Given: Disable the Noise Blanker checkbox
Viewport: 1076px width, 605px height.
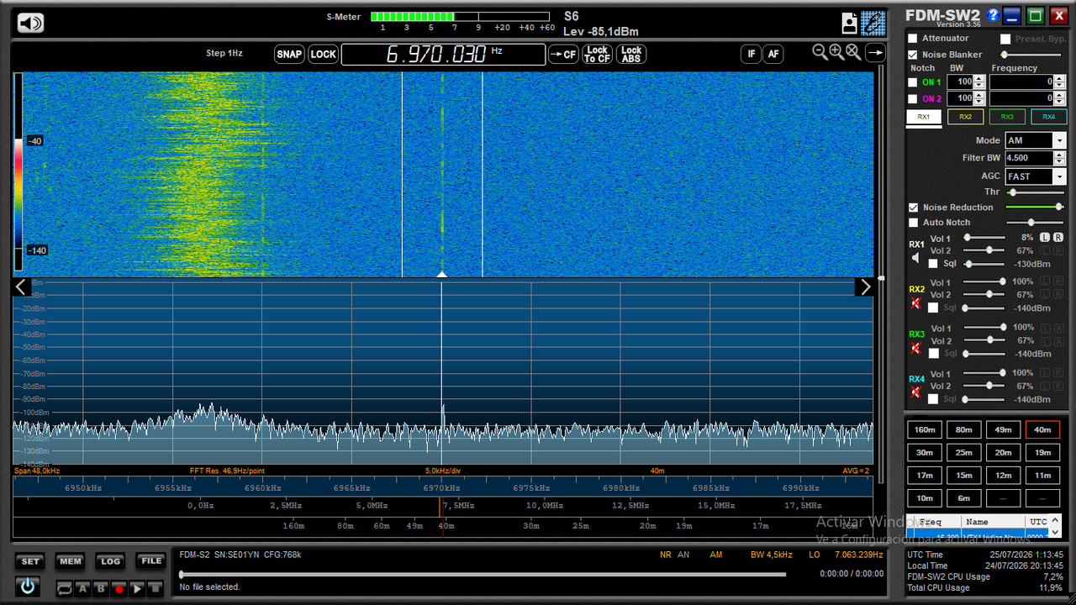Looking at the screenshot, I should coord(913,55).
